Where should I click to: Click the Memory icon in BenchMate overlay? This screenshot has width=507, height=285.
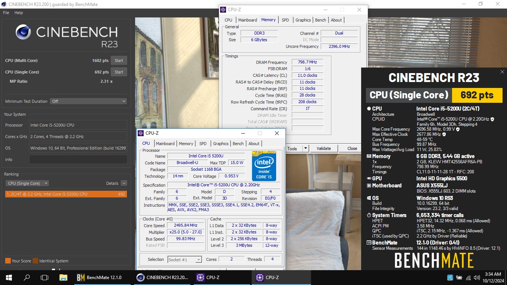pyautogui.click(x=369, y=157)
